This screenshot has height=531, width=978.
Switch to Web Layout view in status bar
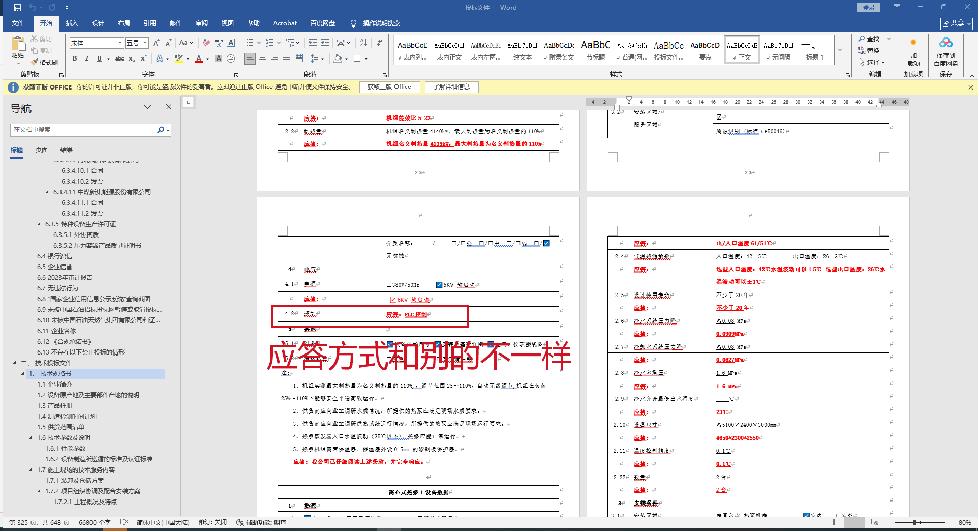tap(874, 522)
